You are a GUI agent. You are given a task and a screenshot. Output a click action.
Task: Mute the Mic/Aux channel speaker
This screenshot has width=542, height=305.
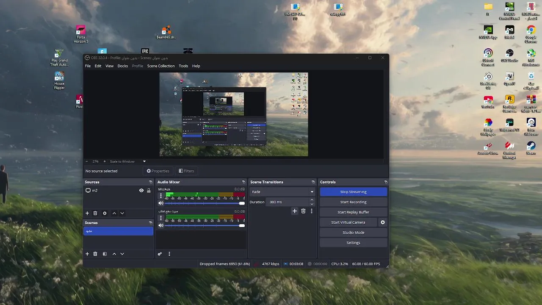click(160, 203)
